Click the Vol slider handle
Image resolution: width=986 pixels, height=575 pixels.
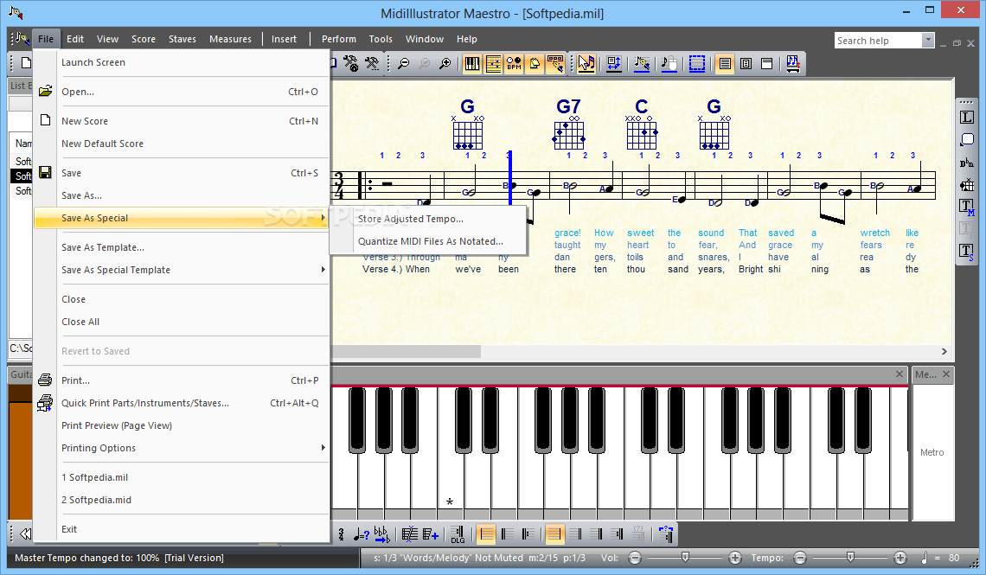point(685,557)
